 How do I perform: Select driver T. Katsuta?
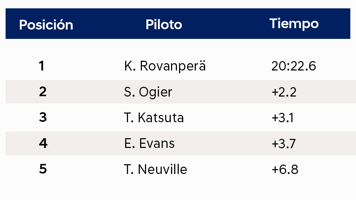[x=154, y=118]
